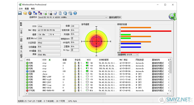Viewport: 194px width, 105px height.
Task: Click the signal strength radar chart
Action: pyautogui.click(x=96, y=41)
